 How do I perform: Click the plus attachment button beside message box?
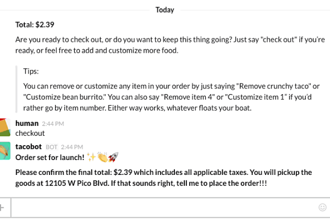tap(3, 207)
